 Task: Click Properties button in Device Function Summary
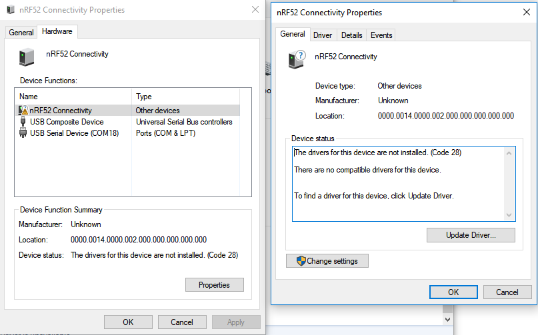(x=215, y=285)
